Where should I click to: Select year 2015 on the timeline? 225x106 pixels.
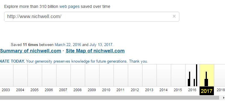[x=178, y=90]
